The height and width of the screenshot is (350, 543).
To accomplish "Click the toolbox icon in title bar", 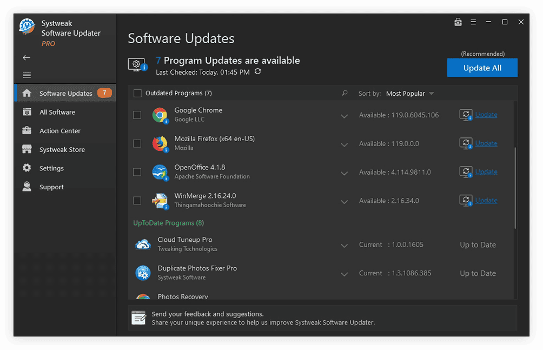I will pos(458,22).
